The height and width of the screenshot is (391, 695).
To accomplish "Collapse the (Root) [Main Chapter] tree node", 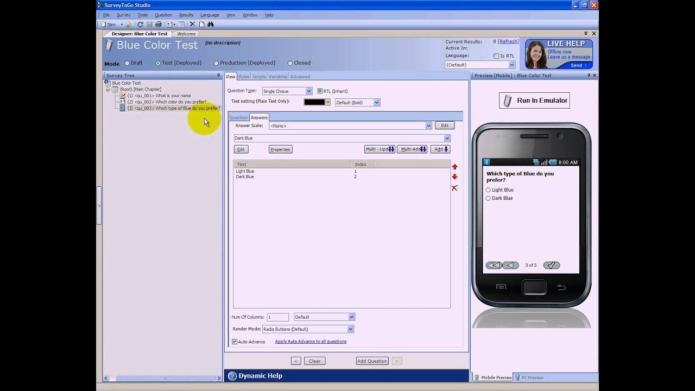I will coord(108,89).
